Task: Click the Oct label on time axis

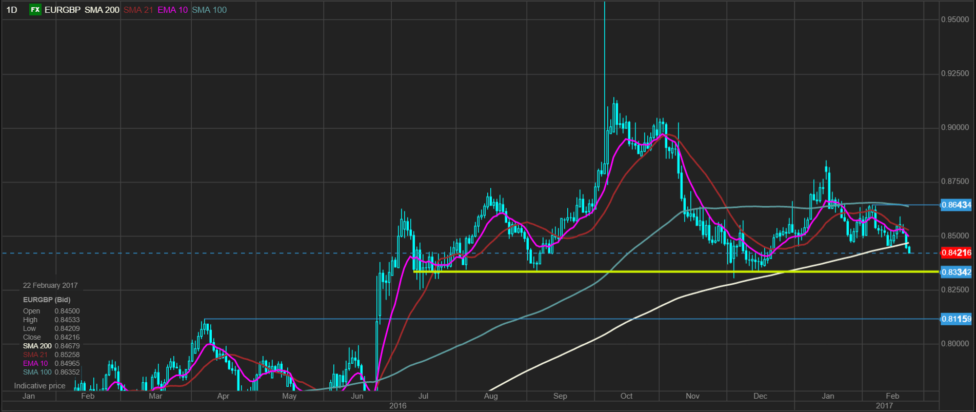Action: pyautogui.click(x=626, y=396)
